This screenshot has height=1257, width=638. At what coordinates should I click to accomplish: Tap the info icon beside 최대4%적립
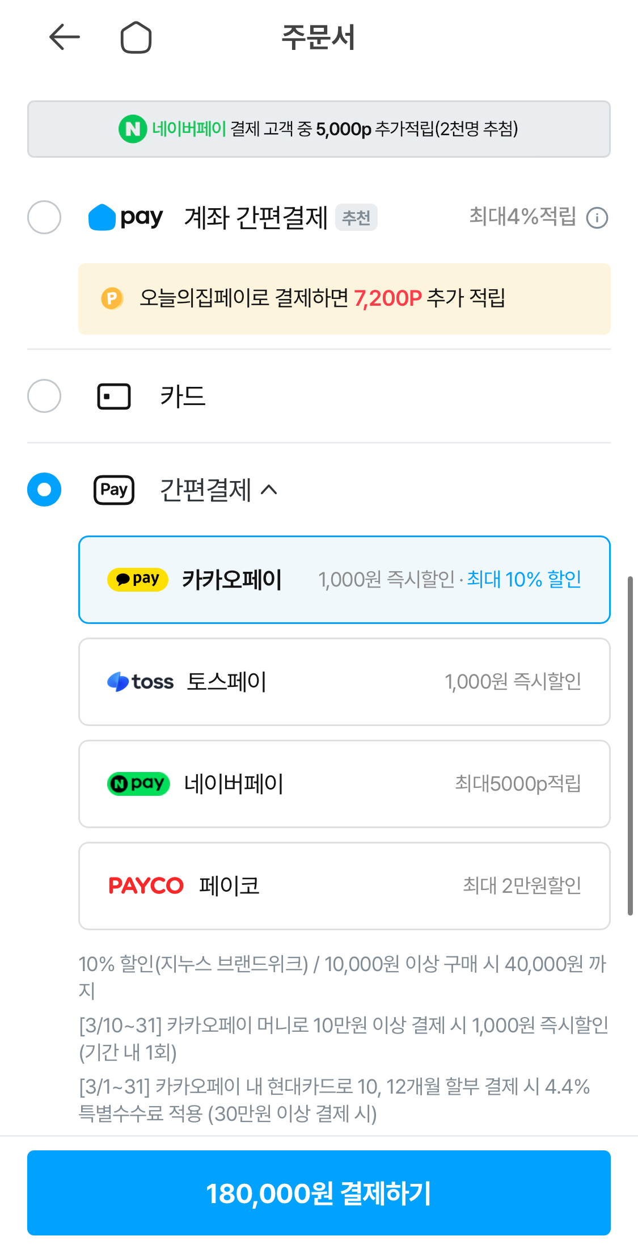click(597, 218)
